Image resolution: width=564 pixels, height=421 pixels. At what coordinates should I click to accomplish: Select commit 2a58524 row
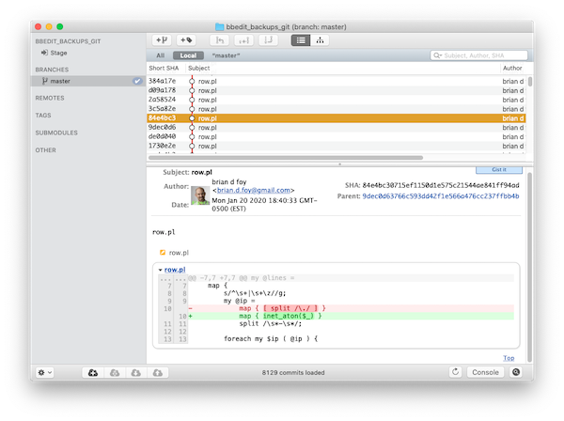[x=337, y=100]
